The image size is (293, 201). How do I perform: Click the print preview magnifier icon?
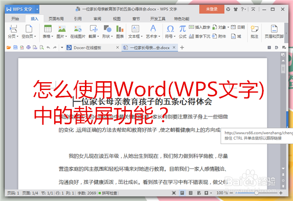tap(42, 47)
